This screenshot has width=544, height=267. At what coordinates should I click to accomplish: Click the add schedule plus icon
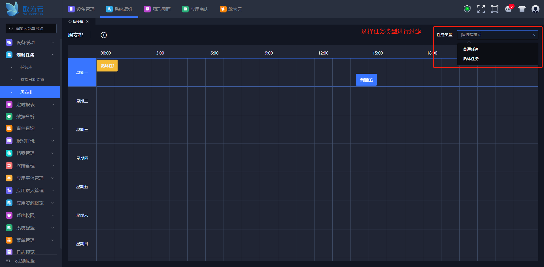104,35
